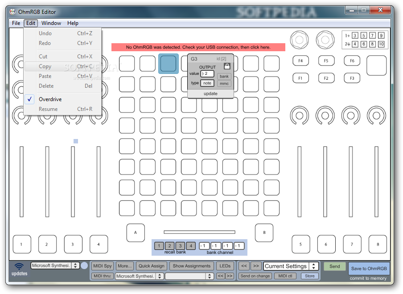Select the left hexagonal encoder top right
The width and height of the screenshot is (403, 294).
[x=300, y=40]
